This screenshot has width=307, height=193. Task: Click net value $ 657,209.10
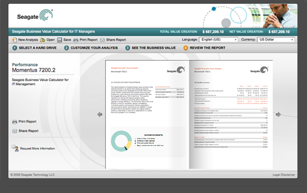tap(279, 32)
